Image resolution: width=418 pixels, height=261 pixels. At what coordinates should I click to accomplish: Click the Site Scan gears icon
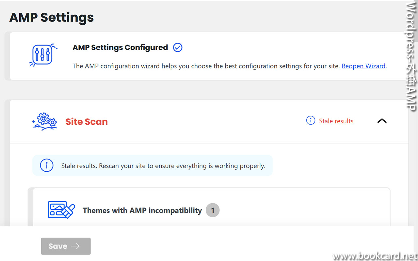pyautogui.click(x=45, y=121)
